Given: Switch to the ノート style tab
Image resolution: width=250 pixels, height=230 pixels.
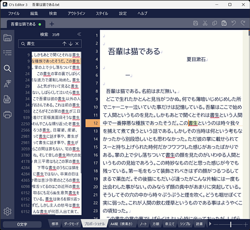Looking at the screenshot, I should point(143,224).
